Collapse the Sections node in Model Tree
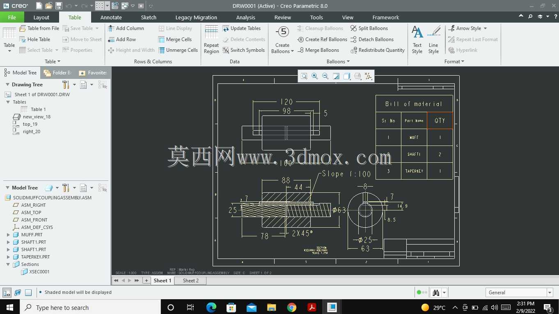 [x=8, y=264]
